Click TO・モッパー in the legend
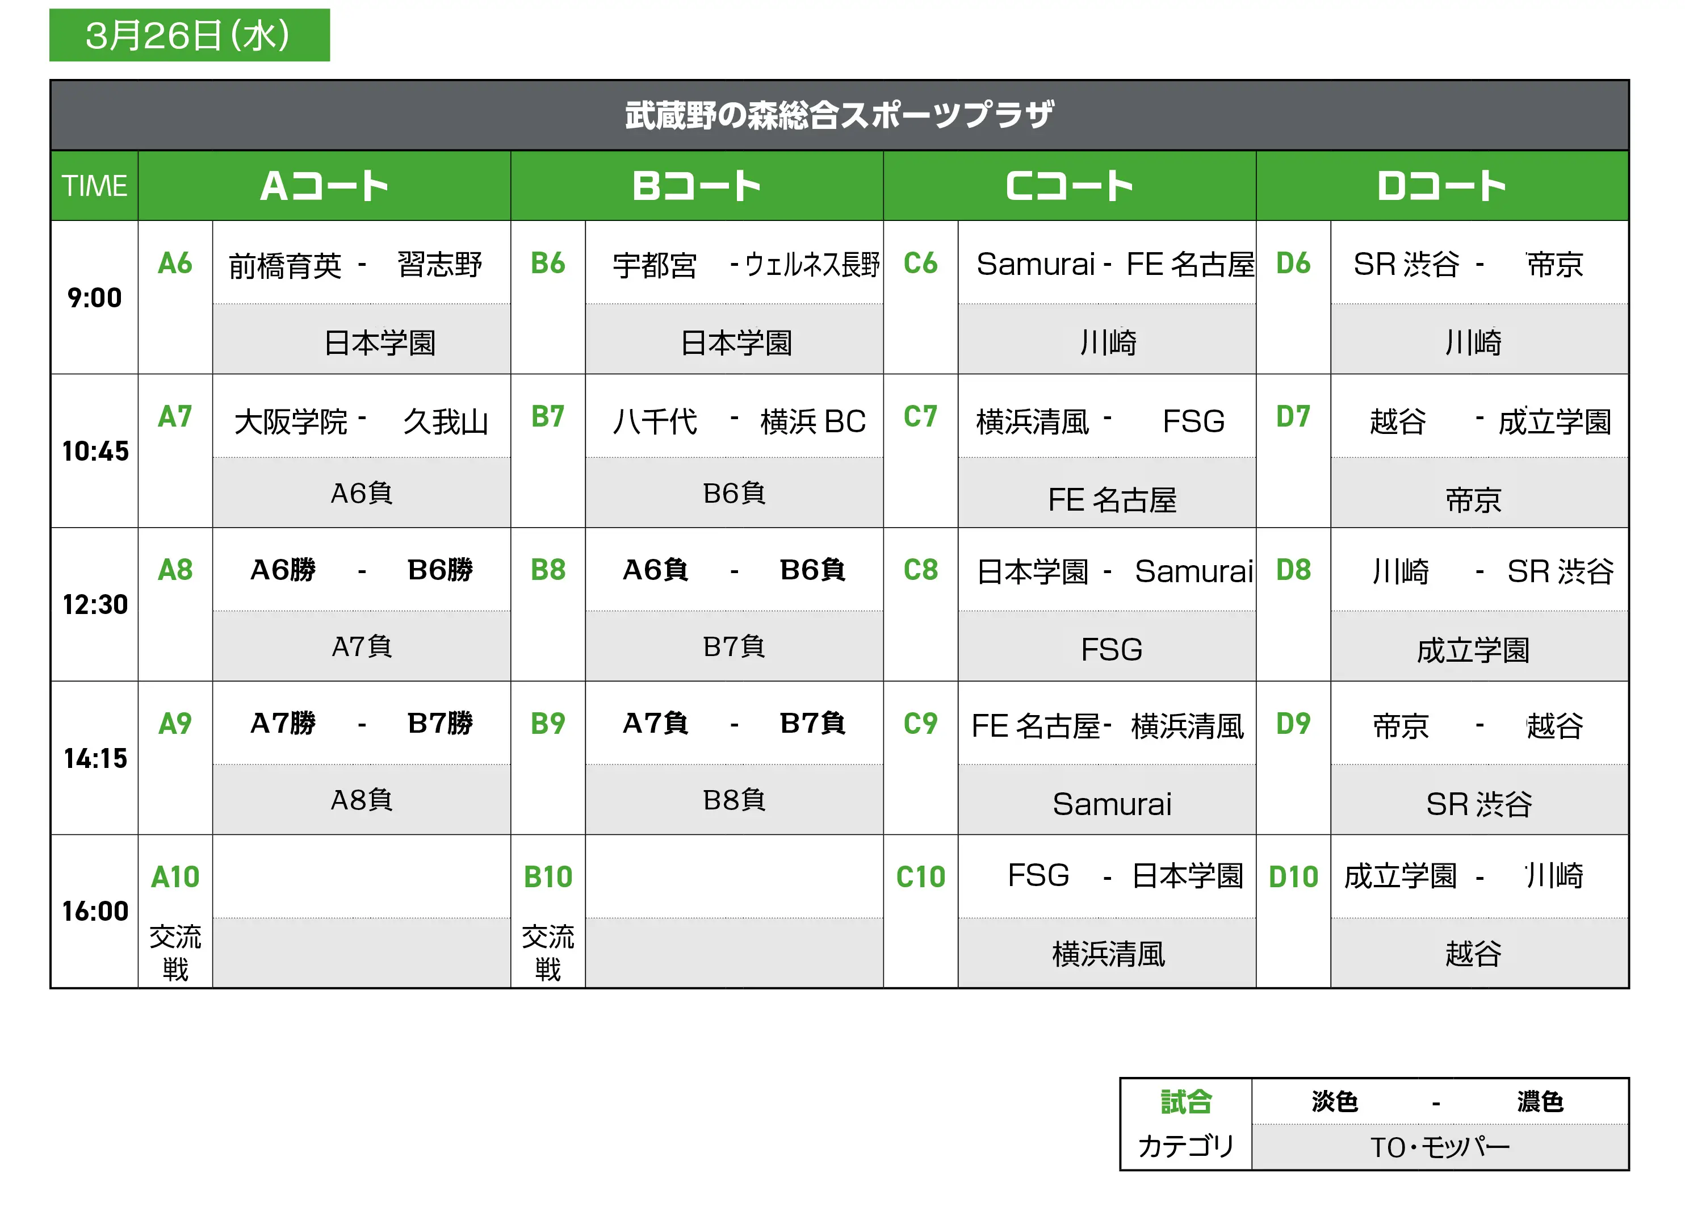The width and height of the screenshot is (1685, 1207). click(x=1440, y=1147)
